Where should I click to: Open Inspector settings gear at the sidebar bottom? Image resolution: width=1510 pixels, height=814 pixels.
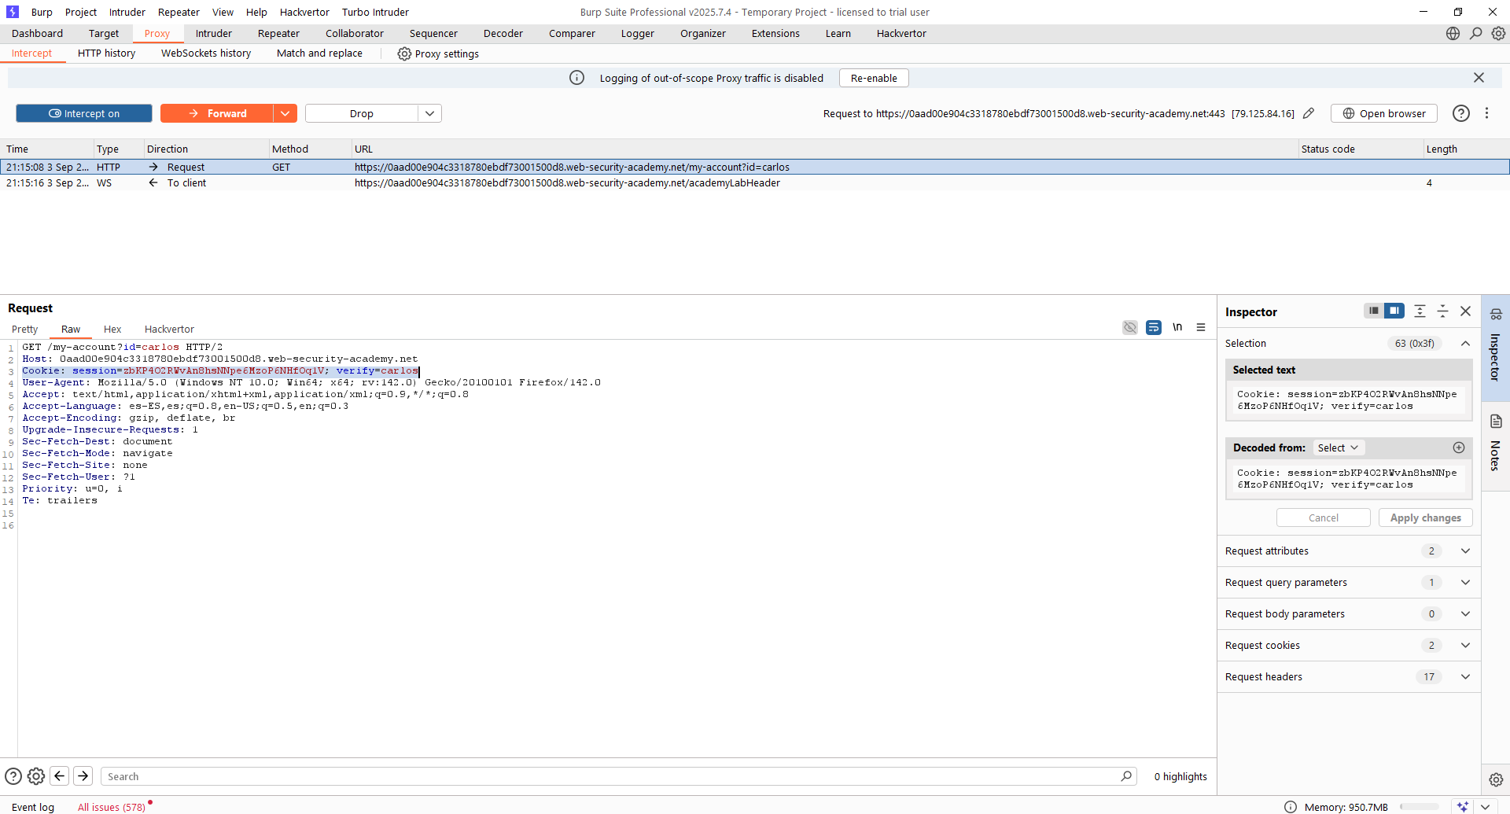(x=1496, y=779)
